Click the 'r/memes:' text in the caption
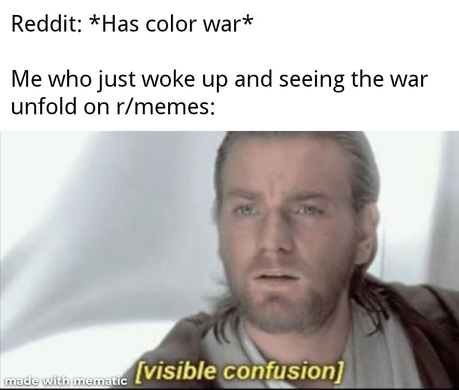 point(162,107)
